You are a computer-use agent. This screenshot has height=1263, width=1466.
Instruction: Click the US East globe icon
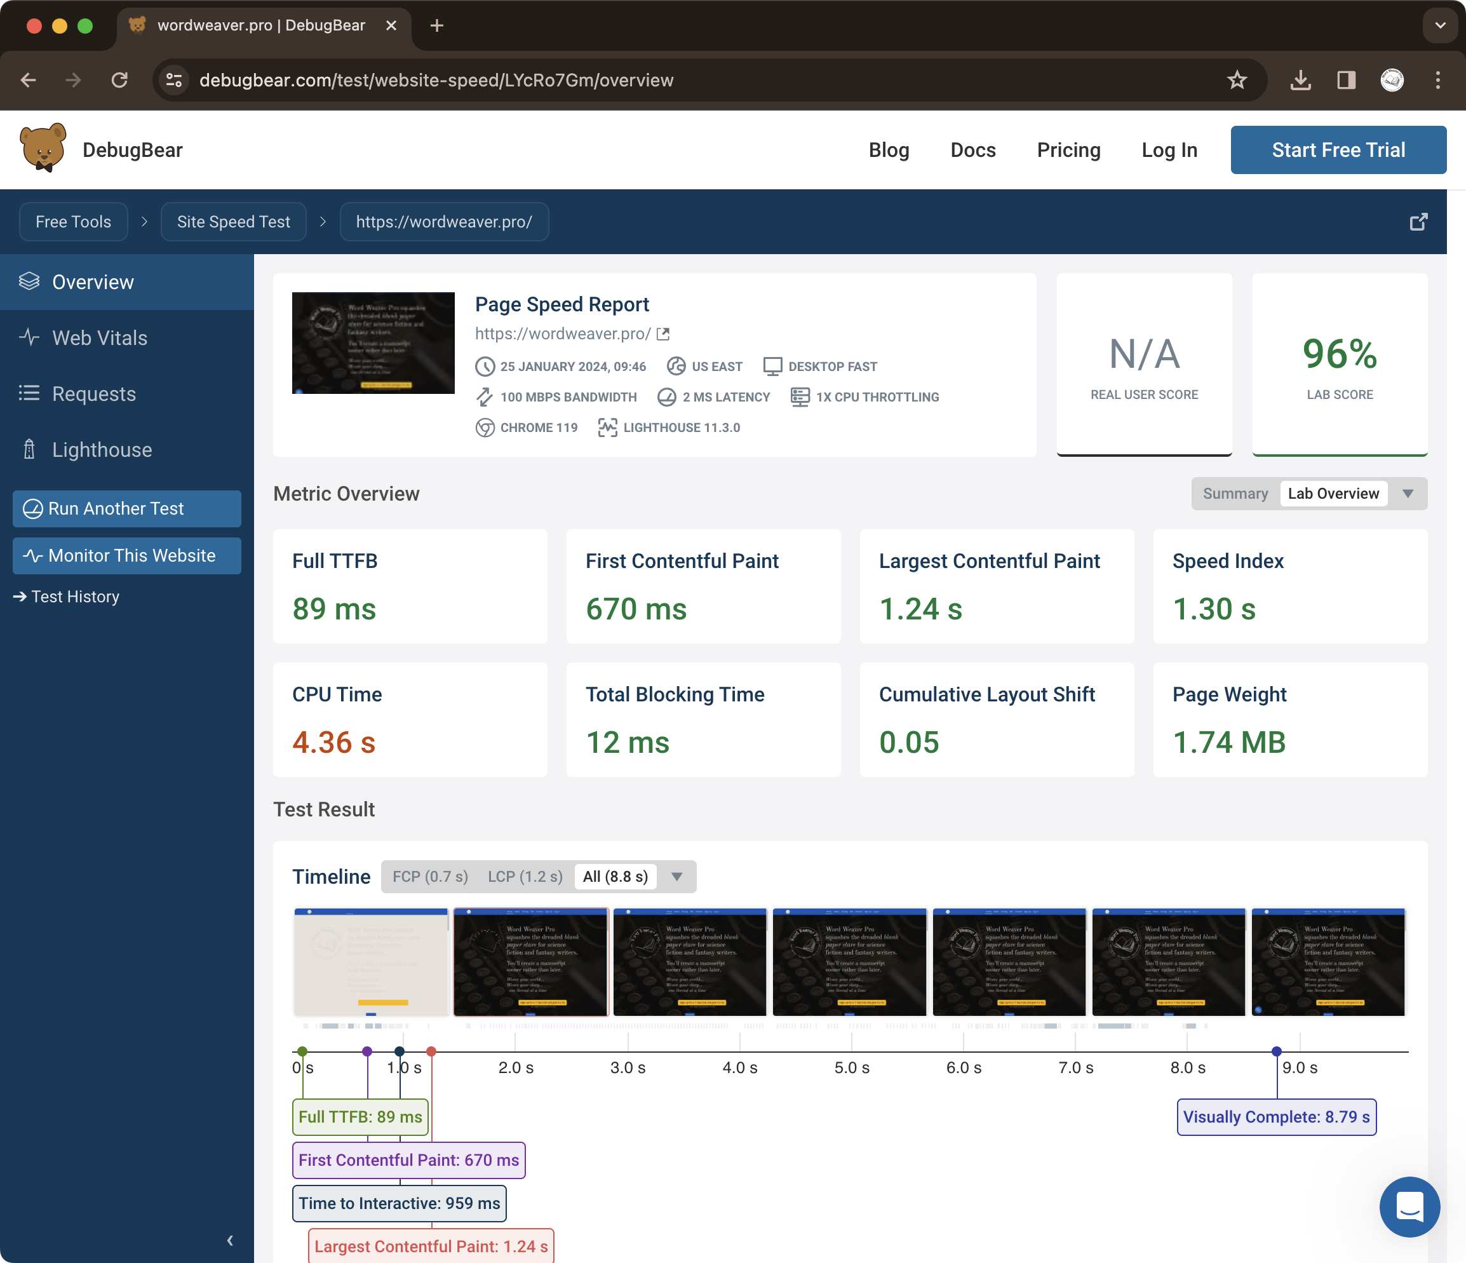tap(676, 367)
